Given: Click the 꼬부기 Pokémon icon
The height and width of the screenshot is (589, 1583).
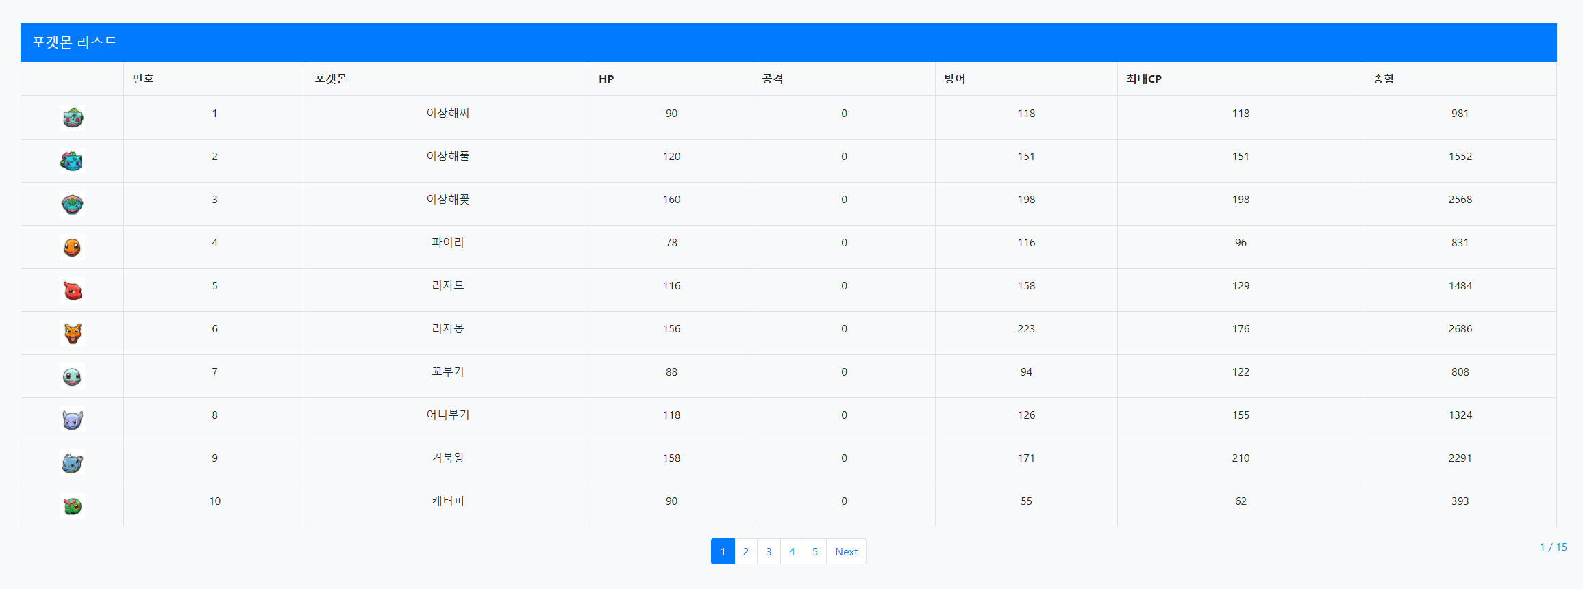Looking at the screenshot, I should pyautogui.click(x=73, y=376).
